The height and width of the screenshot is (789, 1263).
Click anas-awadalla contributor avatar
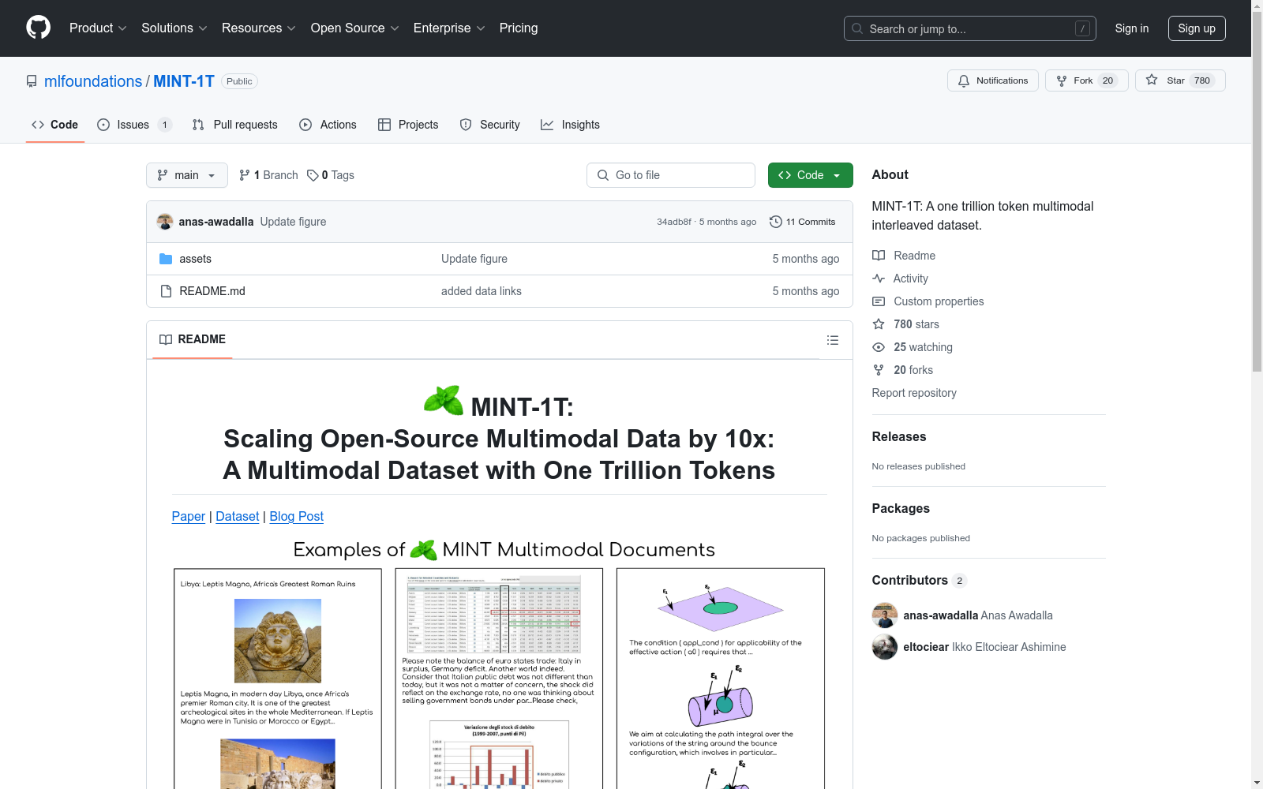click(885, 615)
